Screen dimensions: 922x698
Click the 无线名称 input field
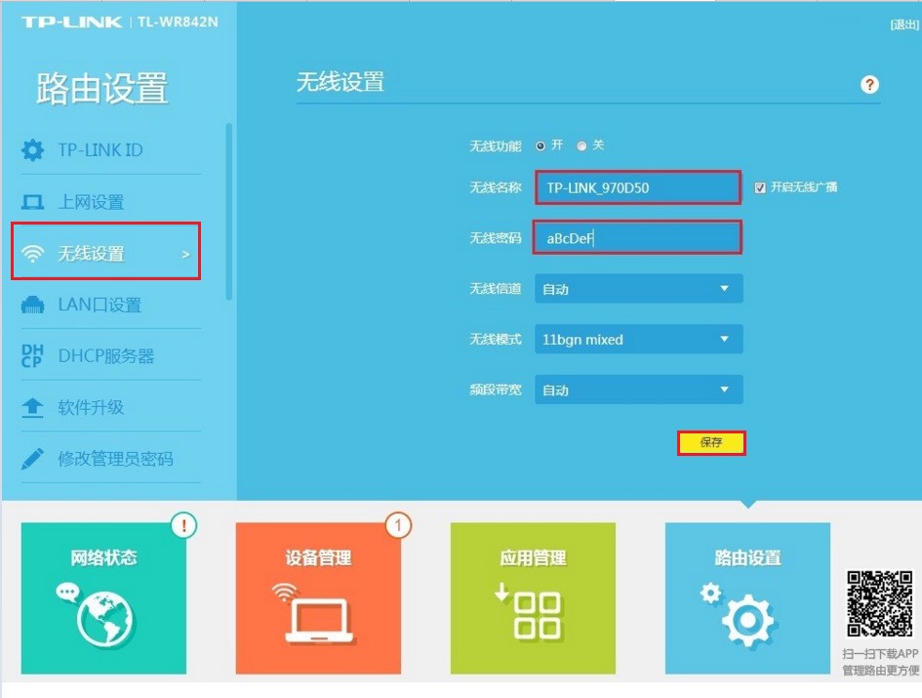[x=638, y=187]
